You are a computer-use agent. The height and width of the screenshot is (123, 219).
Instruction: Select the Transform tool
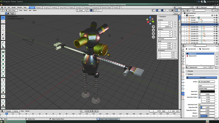(3, 38)
